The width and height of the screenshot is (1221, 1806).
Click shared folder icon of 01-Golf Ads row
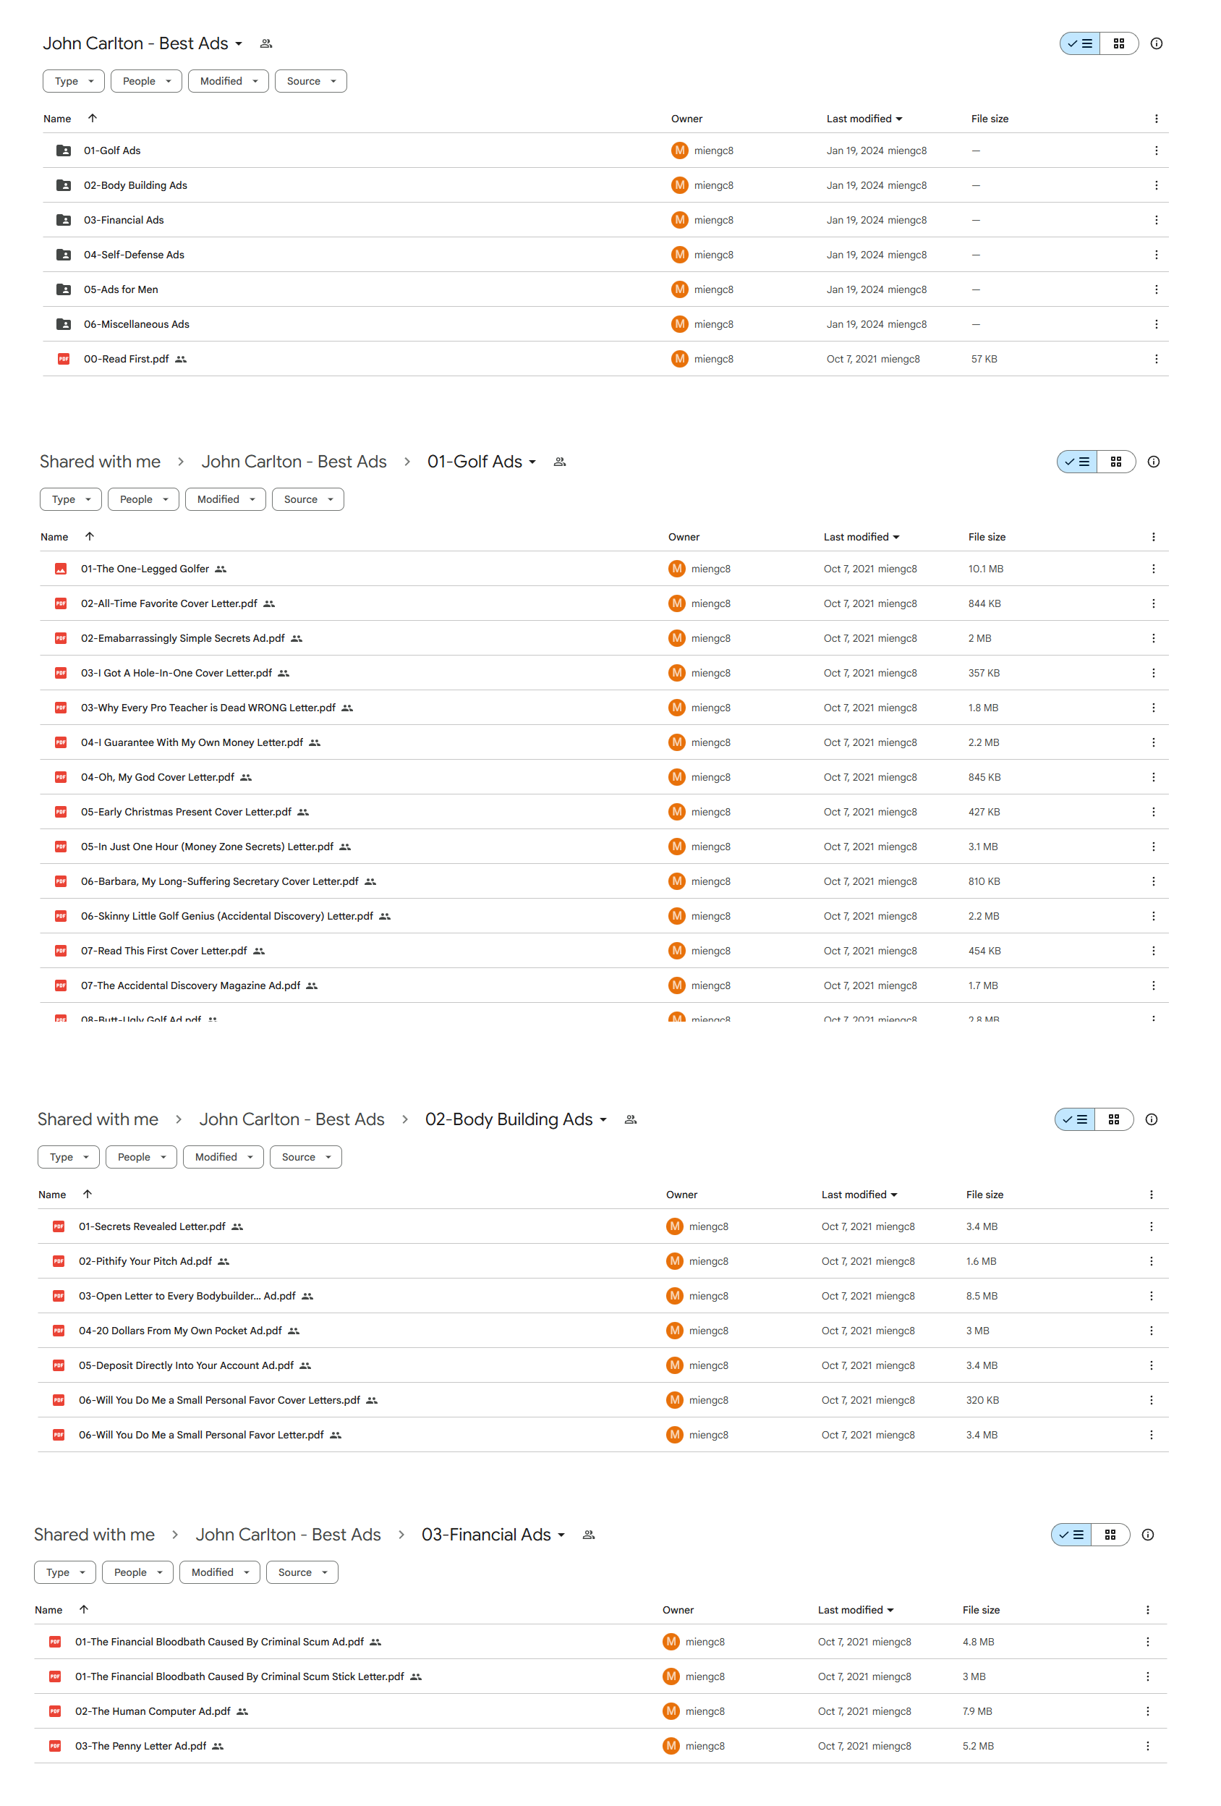pyautogui.click(x=64, y=150)
